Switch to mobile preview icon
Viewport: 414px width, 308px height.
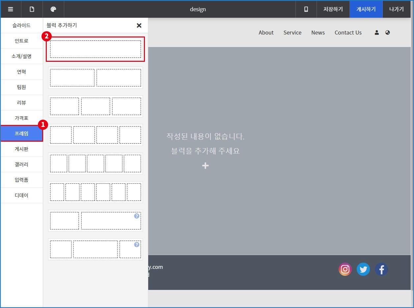pyautogui.click(x=306, y=9)
